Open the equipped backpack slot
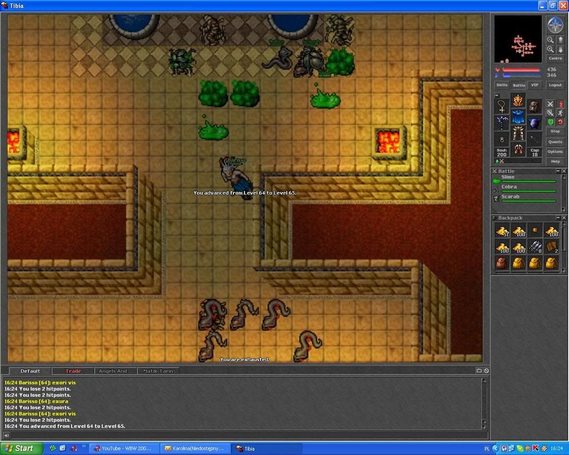This screenshot has width=569, height=455. (x=535, y=106)
